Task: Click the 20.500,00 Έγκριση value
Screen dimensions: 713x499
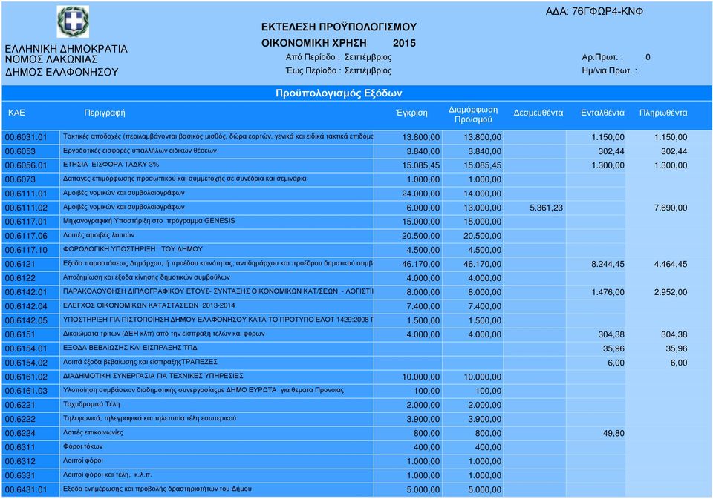Action: point(420,236)
